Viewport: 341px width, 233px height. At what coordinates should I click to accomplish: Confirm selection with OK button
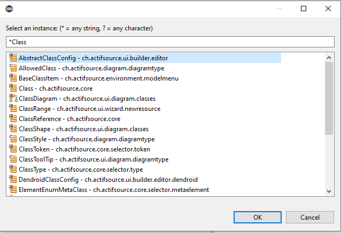(258, 217)
